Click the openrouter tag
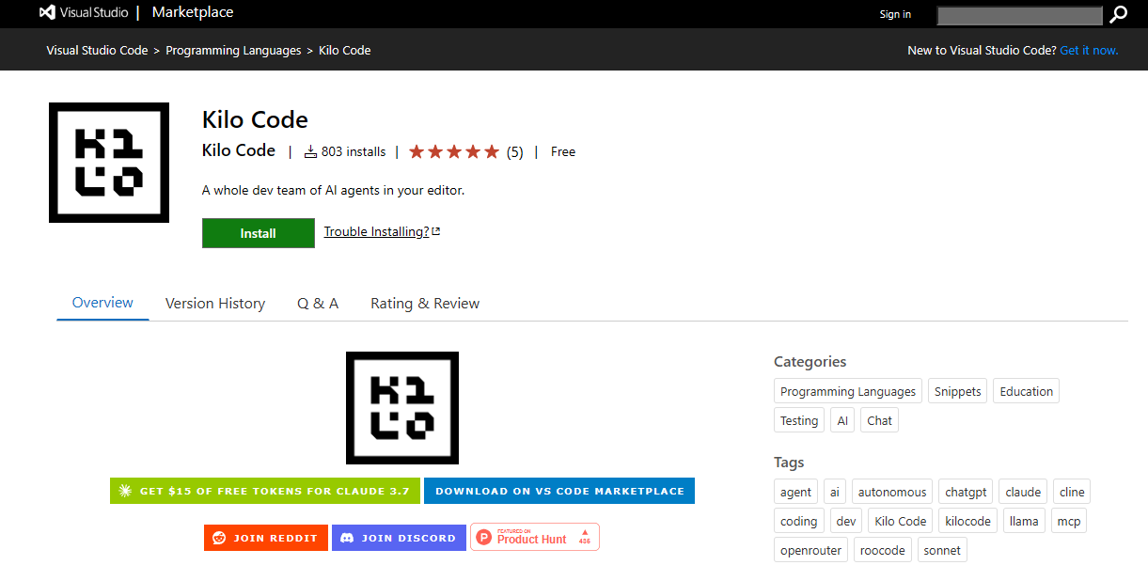1148x581 pixels. 810,550
